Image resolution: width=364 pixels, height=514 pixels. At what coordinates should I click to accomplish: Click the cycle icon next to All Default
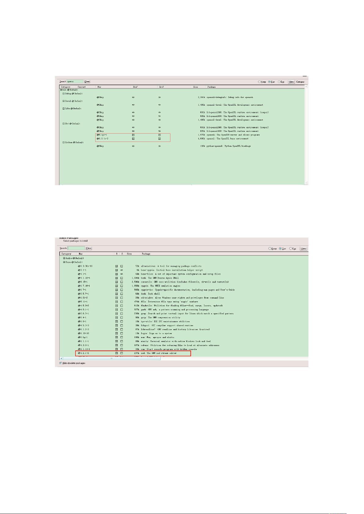point(68,90)
